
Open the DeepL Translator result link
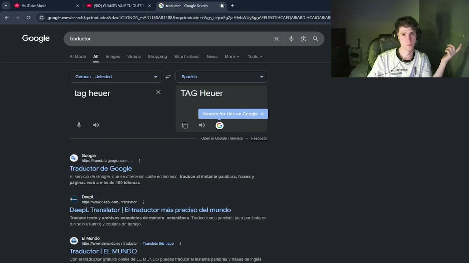(150, 210)
